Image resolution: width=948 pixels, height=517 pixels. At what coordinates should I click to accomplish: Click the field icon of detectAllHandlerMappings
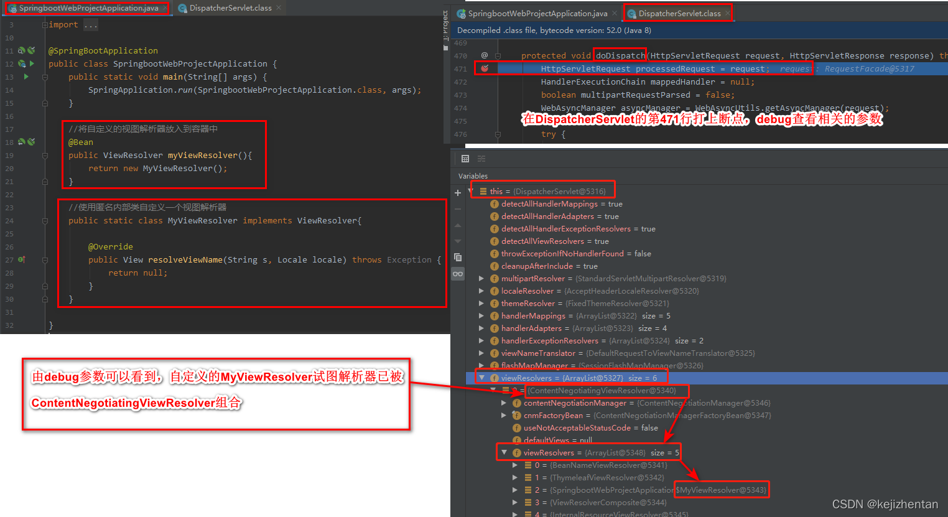(495, 204)
